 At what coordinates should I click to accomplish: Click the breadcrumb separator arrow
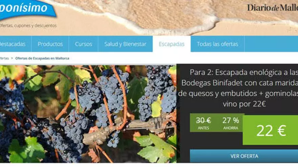click(12, 58)
